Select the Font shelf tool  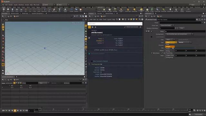[x=60, y=10]
